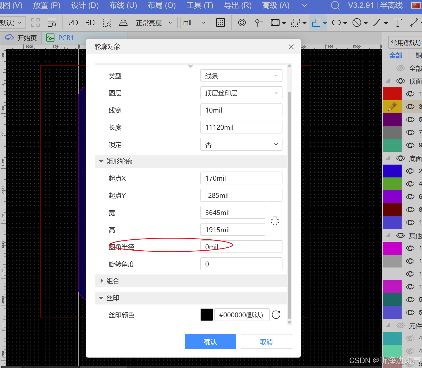This screenshot has width=422, height=368.
Task: Open the 导出 (R) menu
Action: pos(238,5)
